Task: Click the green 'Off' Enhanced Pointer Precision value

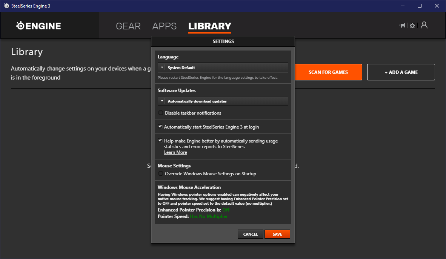Action: [x=226, y=210]
